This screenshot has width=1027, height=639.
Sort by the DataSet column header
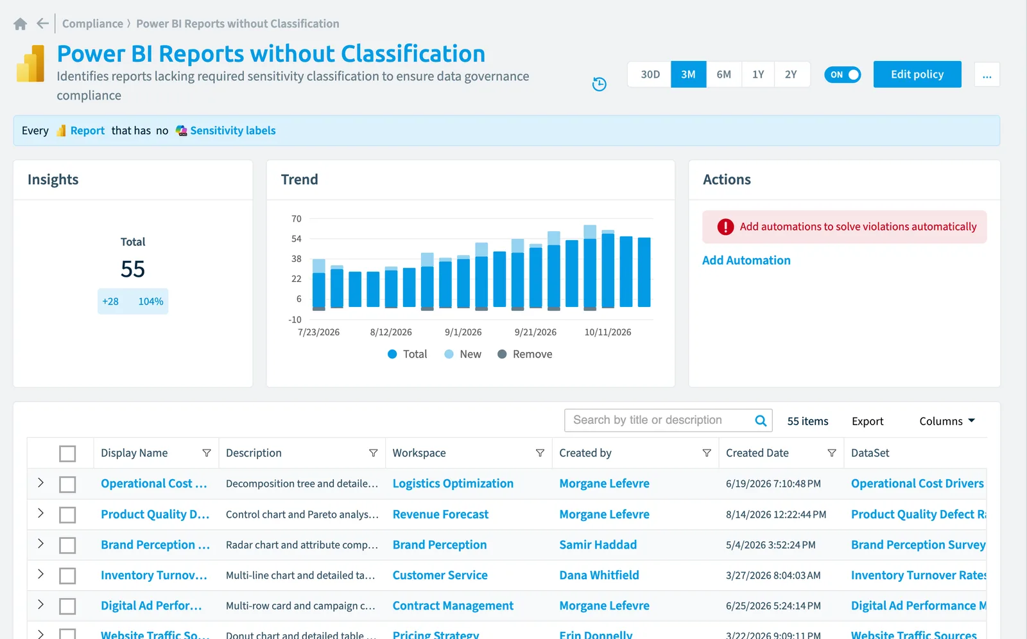click(x=870, y=453)
